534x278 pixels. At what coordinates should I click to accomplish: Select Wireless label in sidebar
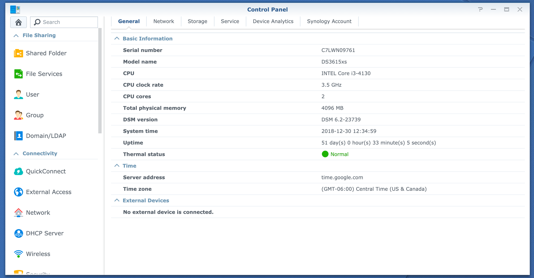click(38, 254)
